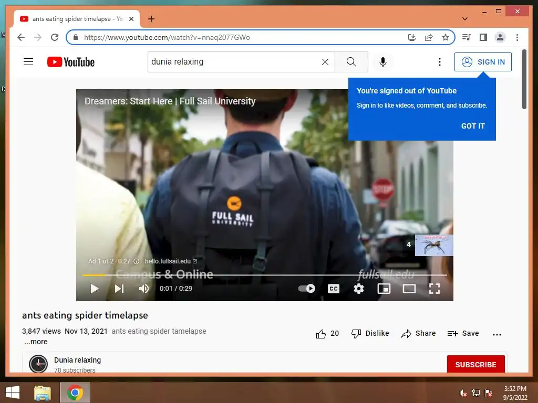This screenshot has width=538, height=403.
Task: Dislike the video
Action: pos(370,333)
